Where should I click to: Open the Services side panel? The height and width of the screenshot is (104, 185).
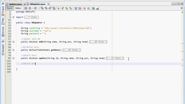[x=3, y=32]
